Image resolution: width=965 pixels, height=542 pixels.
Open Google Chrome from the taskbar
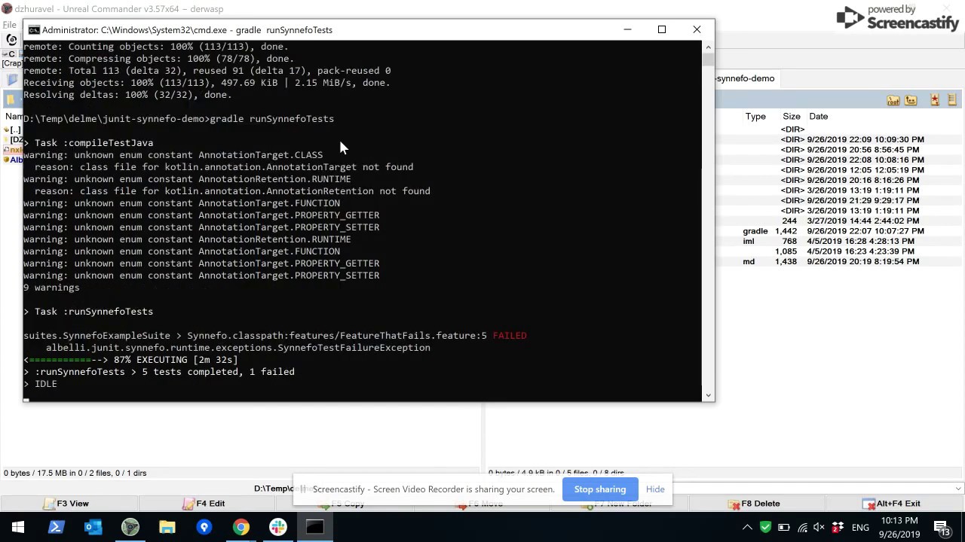coord(240,527)
